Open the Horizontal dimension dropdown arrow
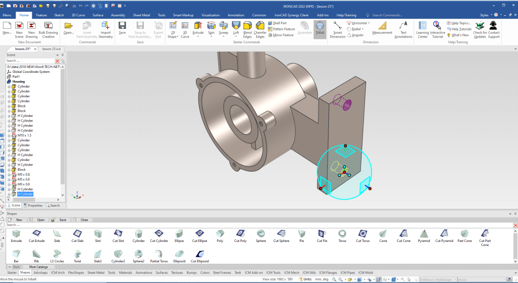The width and height of the screenshot is (518, 283). (x=369, y=23)
